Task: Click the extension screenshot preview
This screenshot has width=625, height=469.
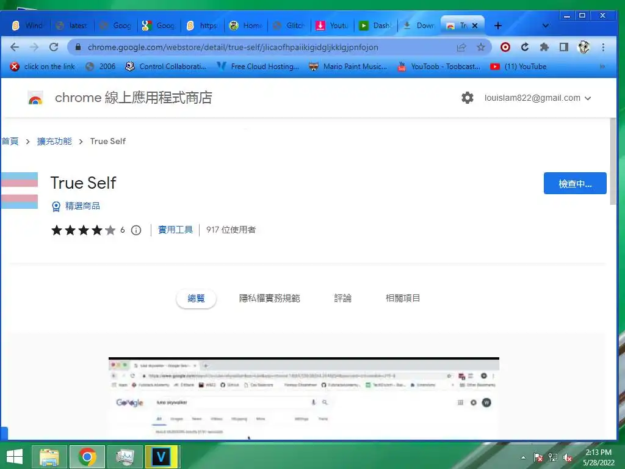Action: (x=304, y=398)
